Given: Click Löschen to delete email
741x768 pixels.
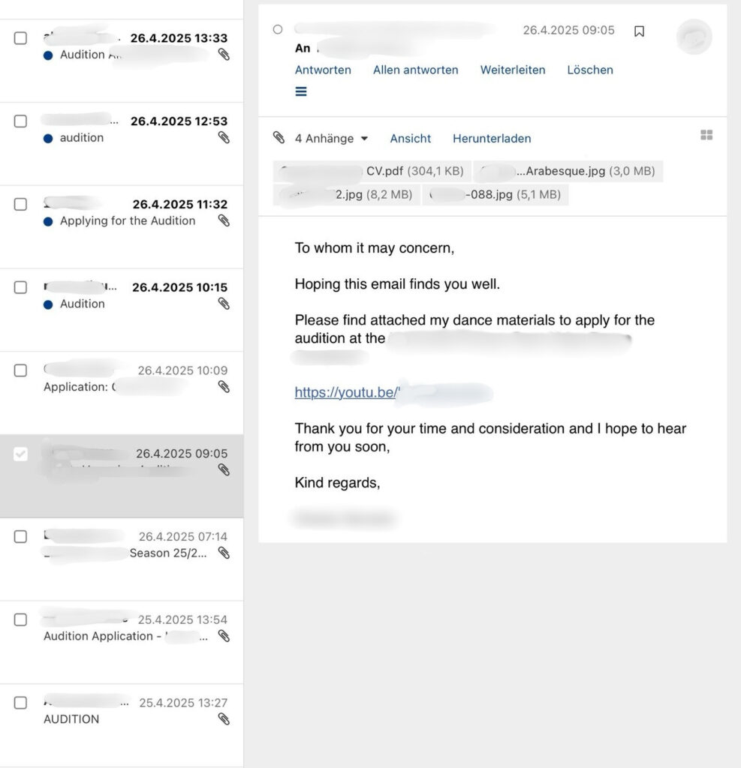Looking at the screenshot, I should pyautogui.click(x=590, y=70).
